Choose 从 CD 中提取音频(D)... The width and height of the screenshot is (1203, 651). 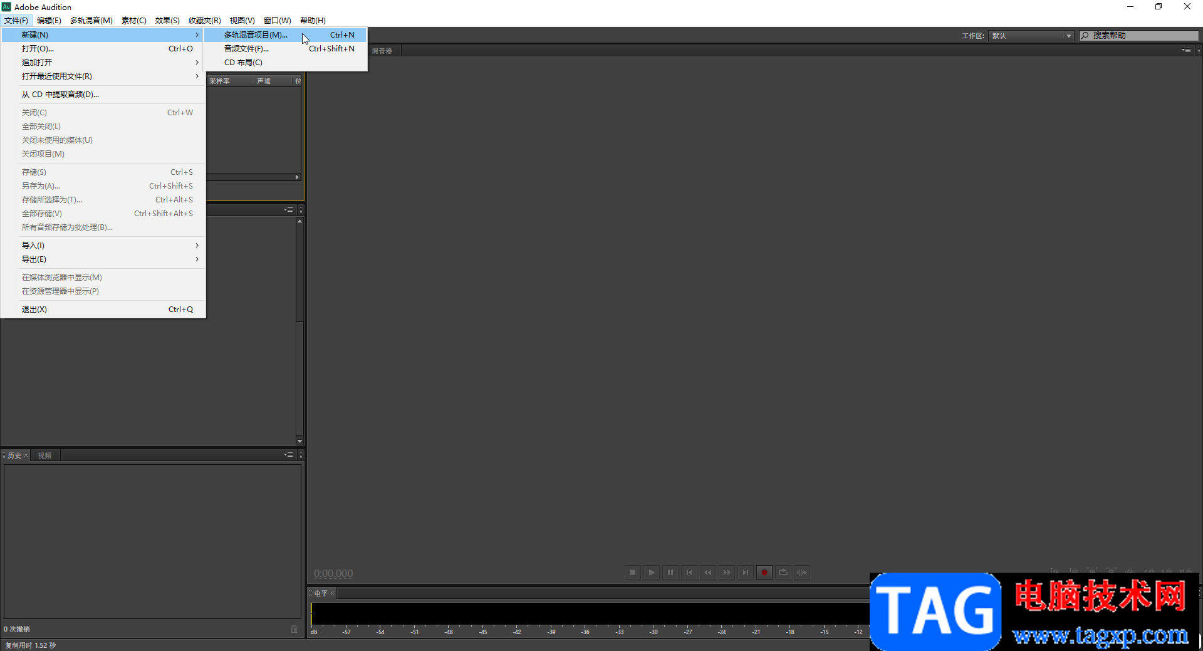pyautogui.click(x=103, y=95)
